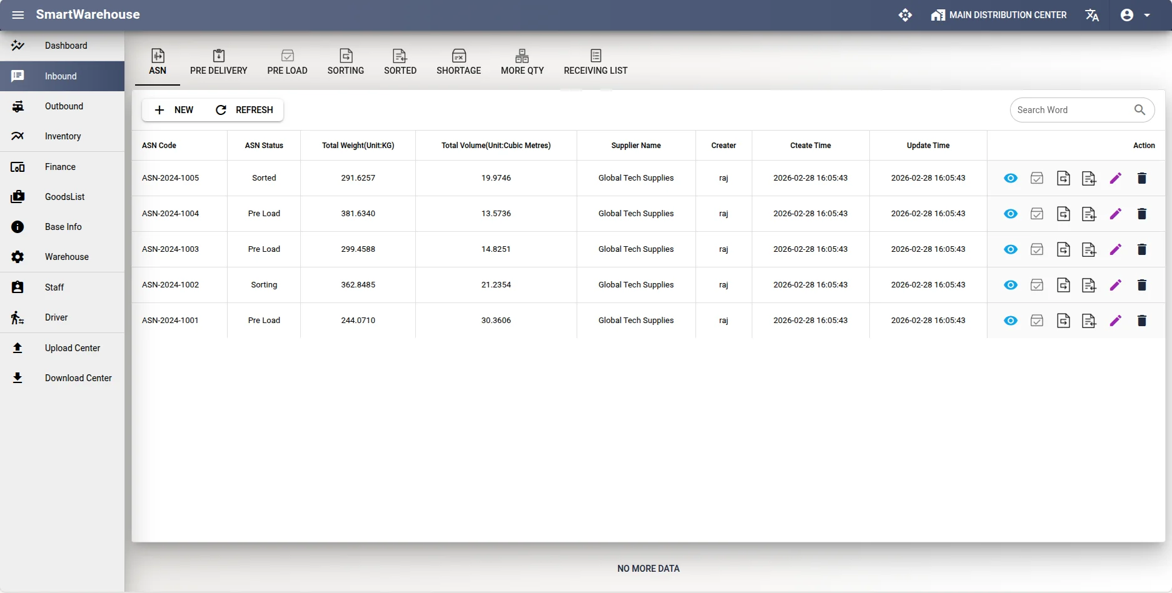Open GoodsList in the sidebar
This screenshot has height=593, width=1172.
coord(62,197)
